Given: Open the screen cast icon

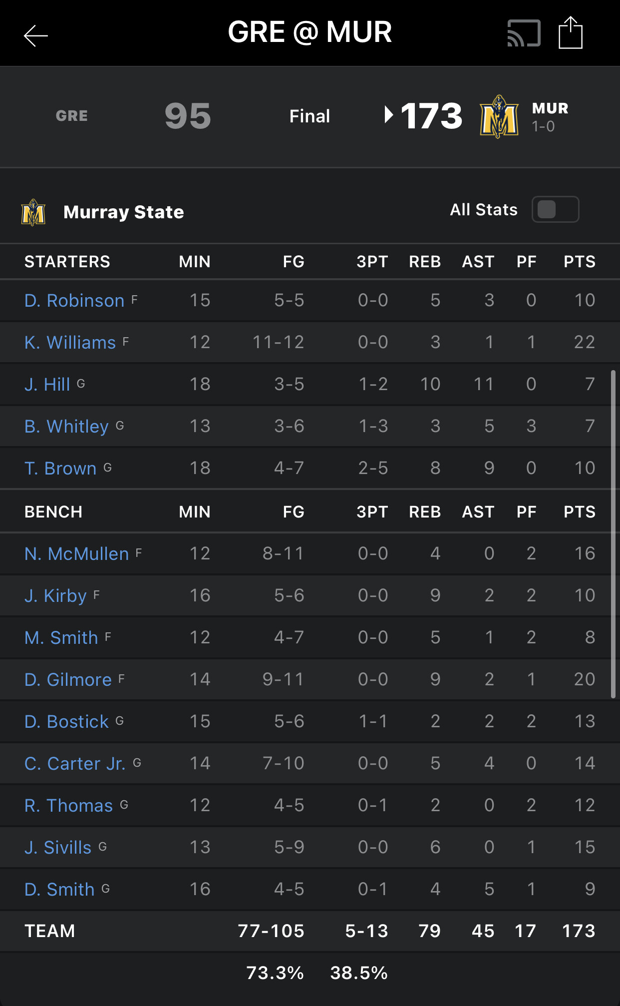Looking at the screenshot, I should click(x=524, y=33).
